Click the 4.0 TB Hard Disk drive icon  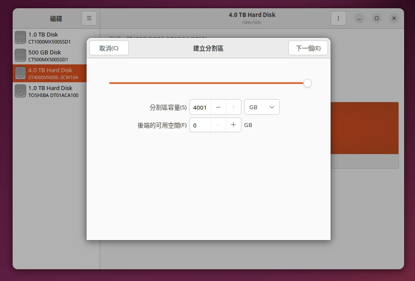point(20,73)
